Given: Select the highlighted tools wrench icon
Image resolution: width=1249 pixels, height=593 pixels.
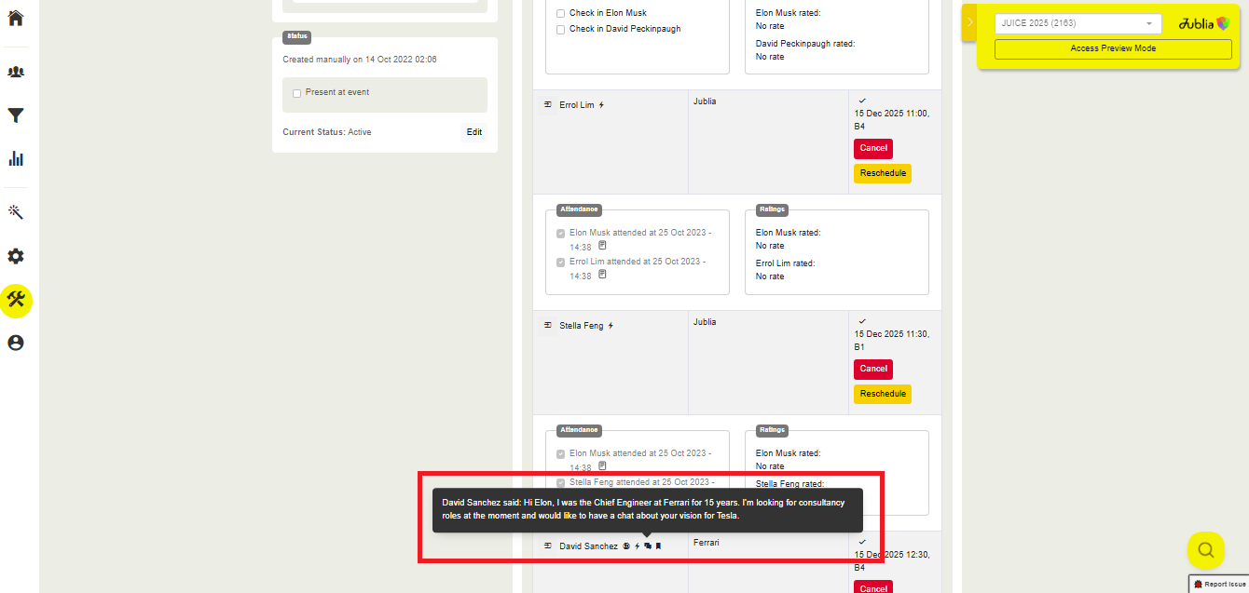Looking at the screenshot, I should point(16,300).
